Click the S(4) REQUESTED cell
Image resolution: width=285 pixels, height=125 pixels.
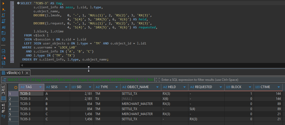coord(206,109)
